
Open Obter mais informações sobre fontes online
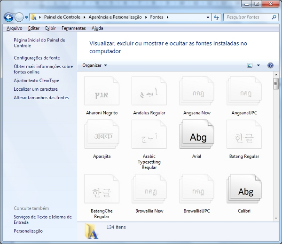pos(43,69)
